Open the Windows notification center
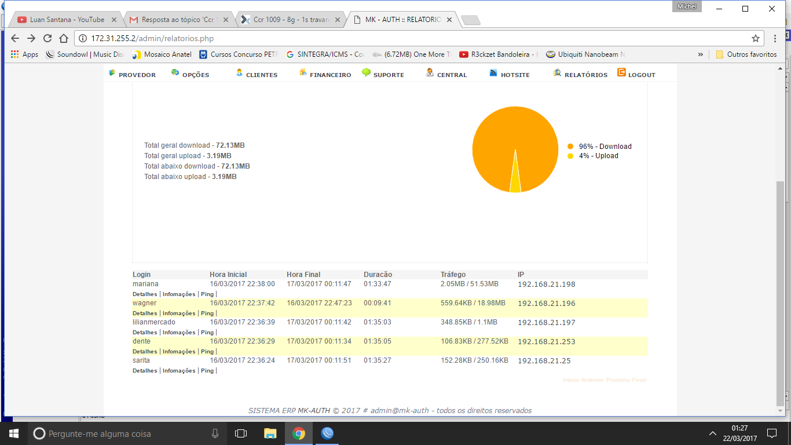Image resolution: width=791 pixels, height=445 pixels. [771, 433]
